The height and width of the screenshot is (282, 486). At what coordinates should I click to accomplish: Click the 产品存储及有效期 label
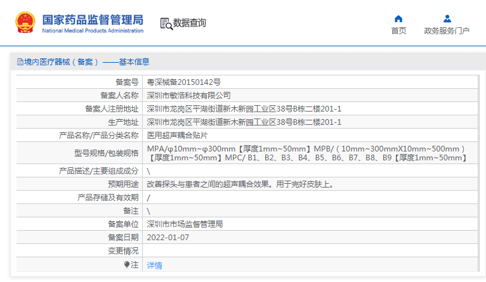pyautogui.click(x=108, y=198)
